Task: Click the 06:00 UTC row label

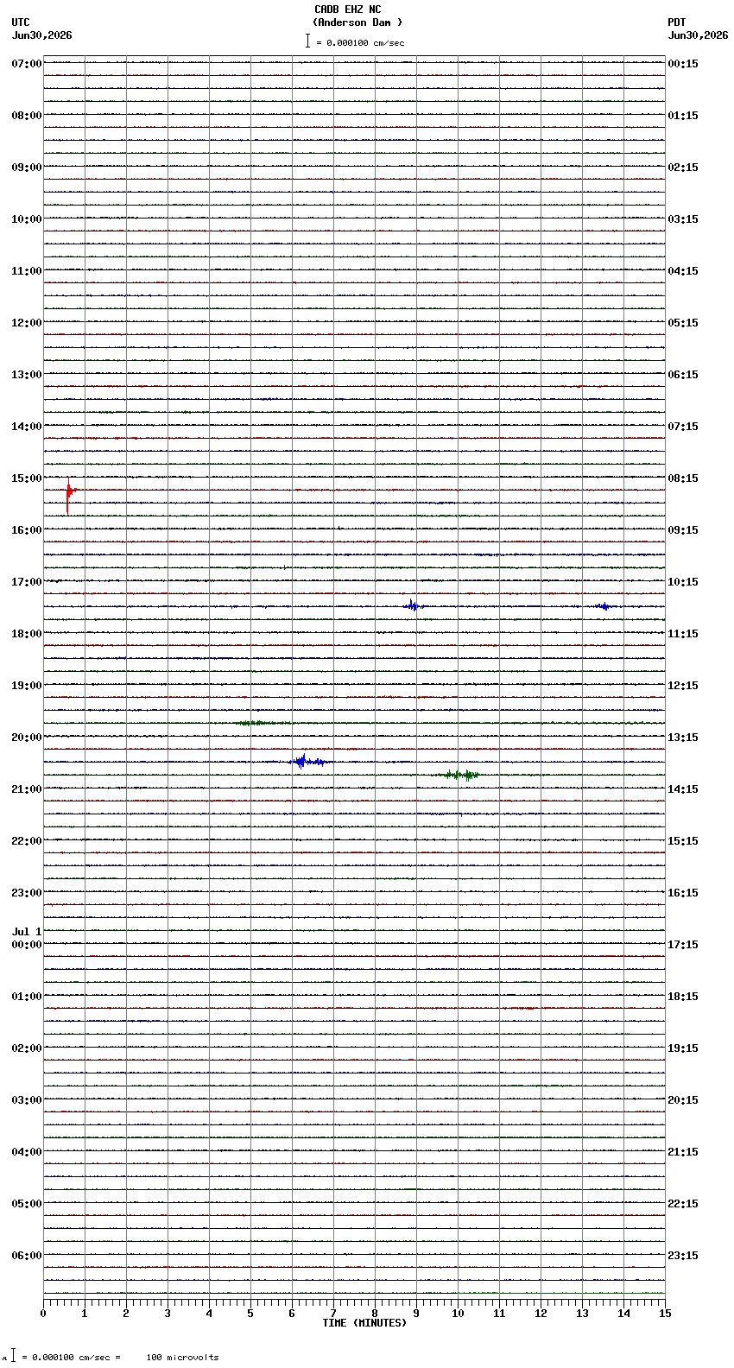Action: [27, 1256]
